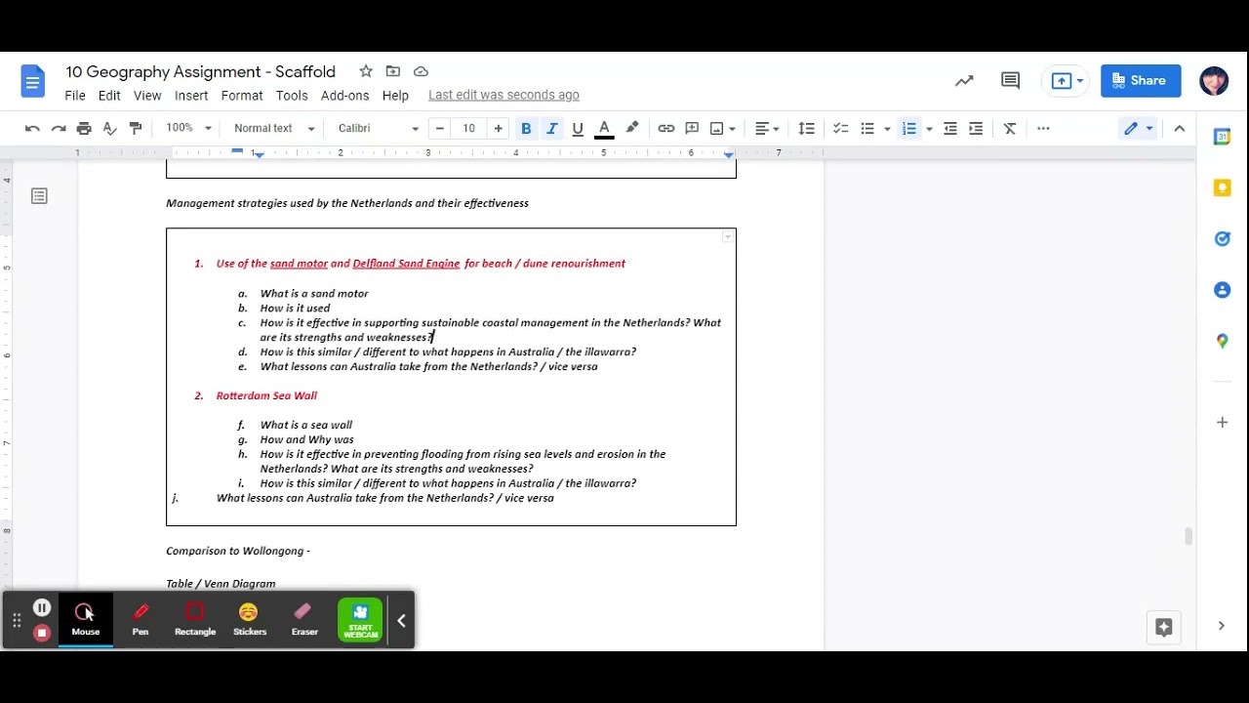Toggle italic formatting
1249x703 pixels.
[x=551, y=128]
